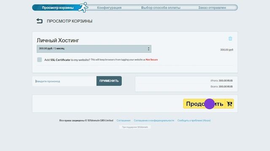Screen dimensions: 270x151
Task: Click the yellow Продолжить button
Action: (x=208, y=104)
